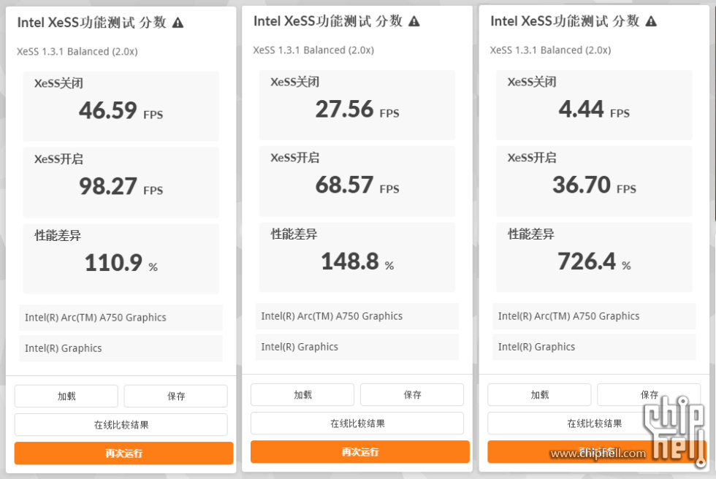Viewport: 716px width, 479px height.
Task: Select the title 'Intel XeSS功能测试 分数' above 4.44 FPS
Action: click(565, 21)
